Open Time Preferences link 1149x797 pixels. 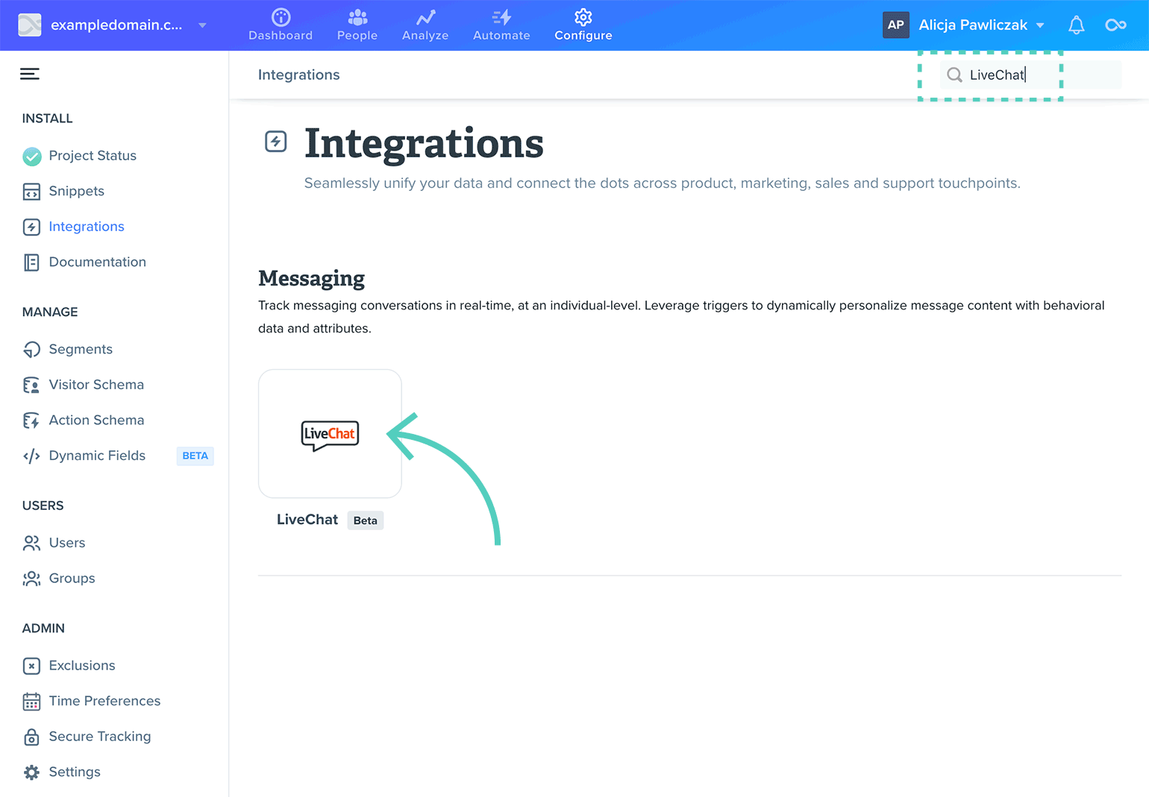104,701
